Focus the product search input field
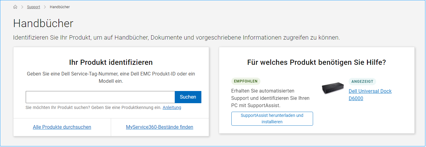 (100, 97)
